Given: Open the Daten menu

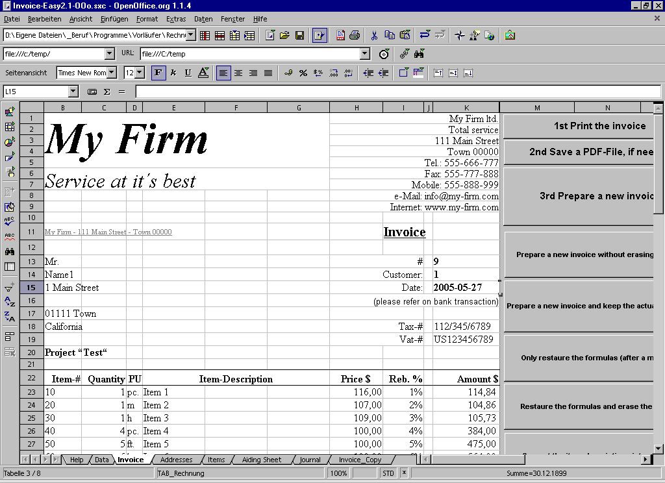Looking at the screenshot, I should (203, 19).
